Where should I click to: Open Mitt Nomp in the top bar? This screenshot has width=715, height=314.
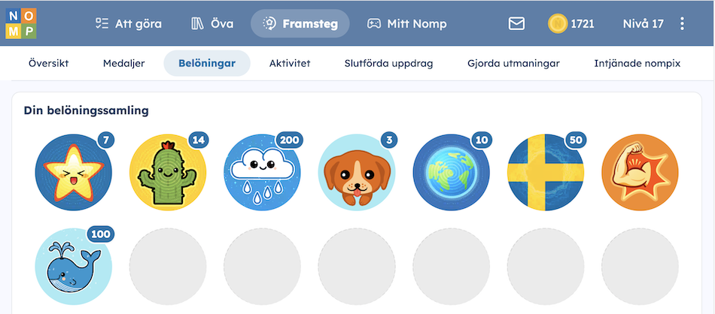click(x=406, y=24)
